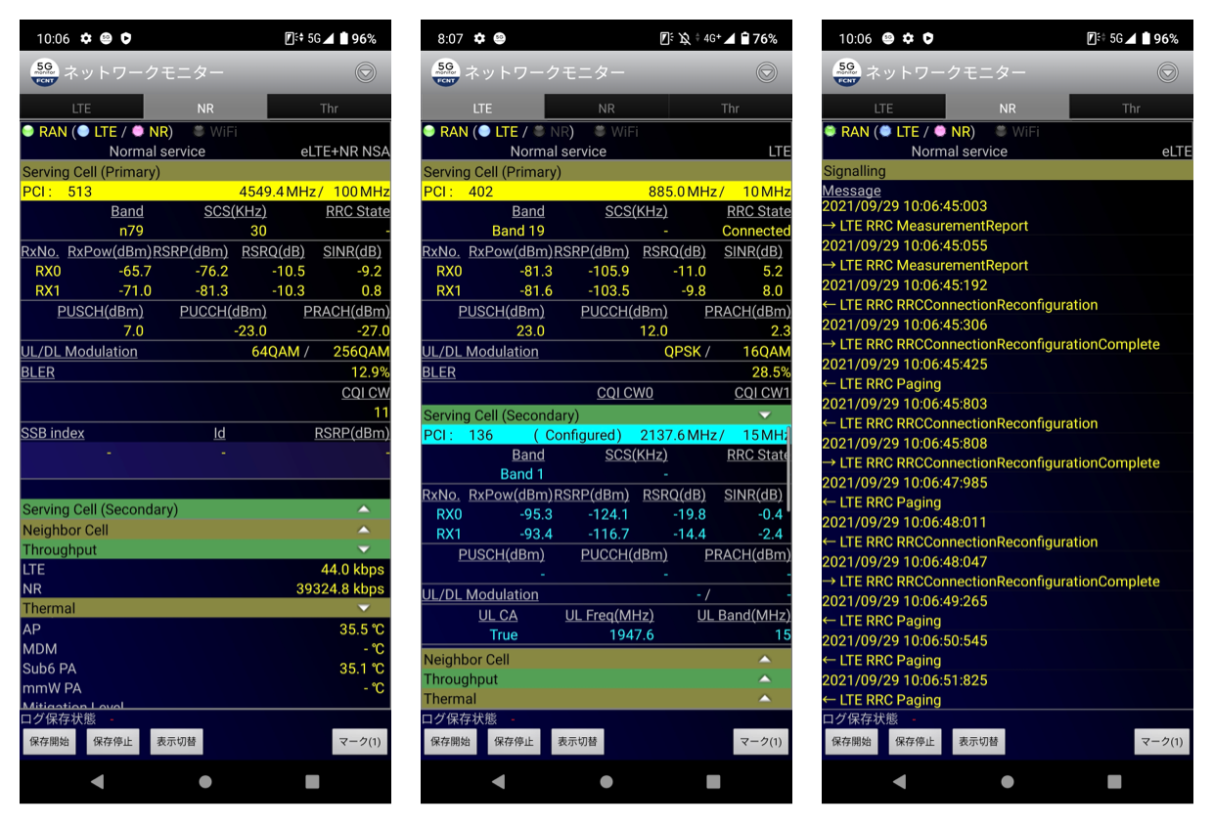Tap settings gear status icon in 8:07 screen
This screenshot has width=1213, height=825.
(478, 38)
